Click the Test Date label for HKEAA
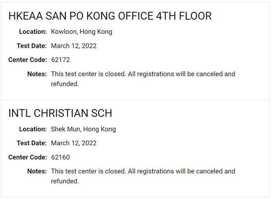 pyautogui.click(x=32, y=46)
